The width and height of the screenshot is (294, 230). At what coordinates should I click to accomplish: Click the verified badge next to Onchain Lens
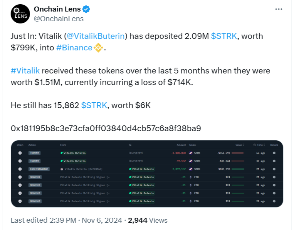tap(87, 8)
